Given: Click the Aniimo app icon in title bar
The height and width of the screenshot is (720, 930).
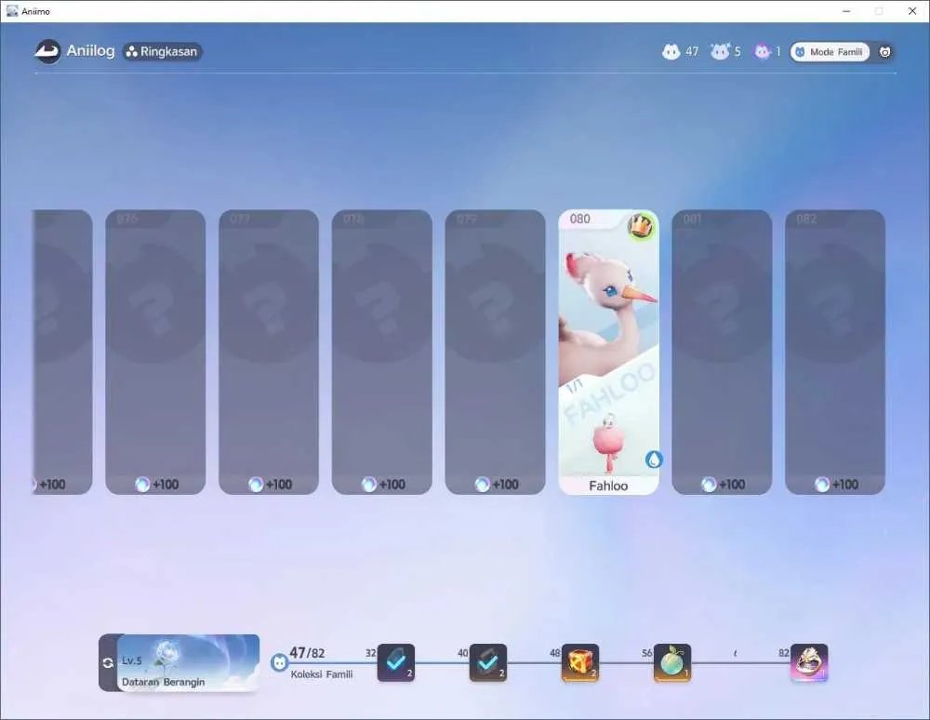Looking at the screenshot, I should (x=12, y=11).
